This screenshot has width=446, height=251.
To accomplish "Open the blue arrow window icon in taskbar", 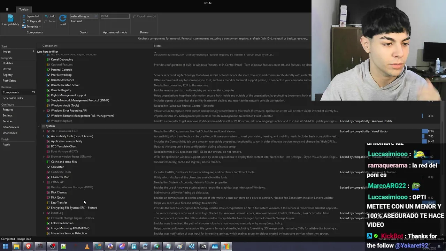I will click(133, 246).
